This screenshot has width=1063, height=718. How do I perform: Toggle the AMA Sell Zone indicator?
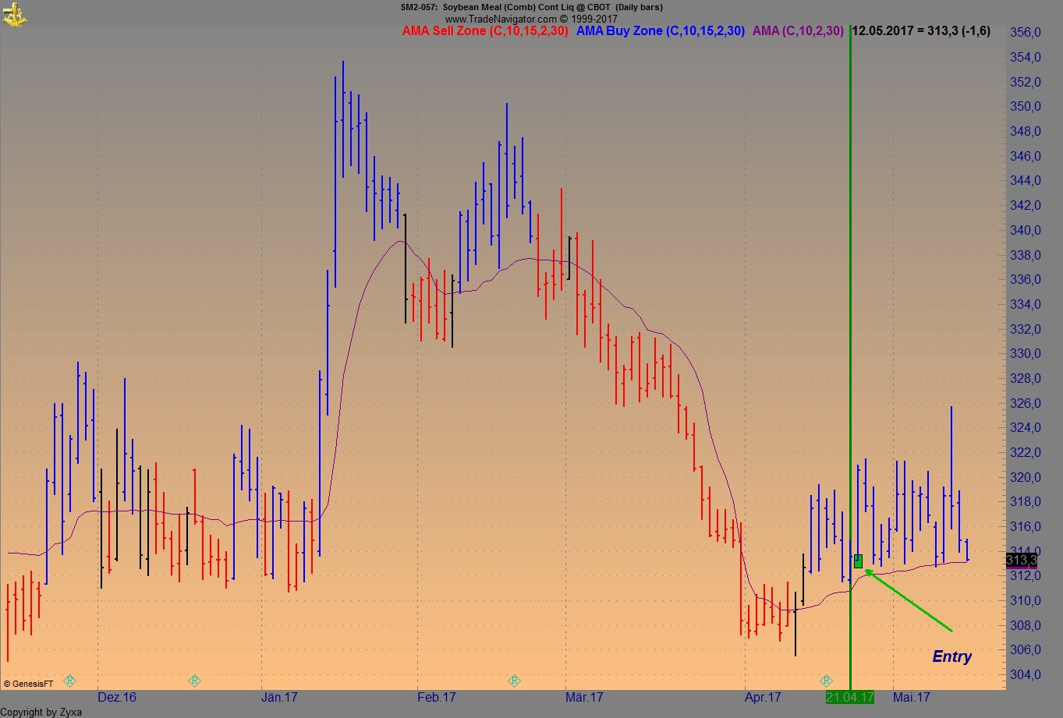pos(485,31)
